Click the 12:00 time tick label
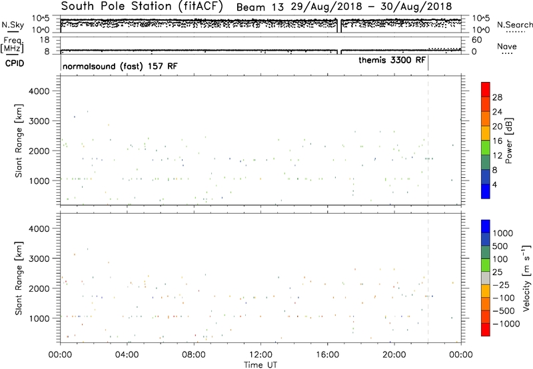This screenshot has height=369, width=533. pyautogui.click(x=261, y=355)
